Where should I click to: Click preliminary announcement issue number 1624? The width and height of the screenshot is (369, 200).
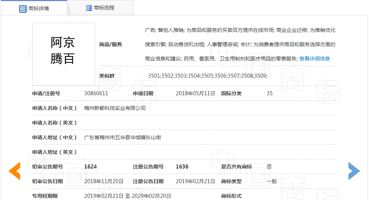91,167
